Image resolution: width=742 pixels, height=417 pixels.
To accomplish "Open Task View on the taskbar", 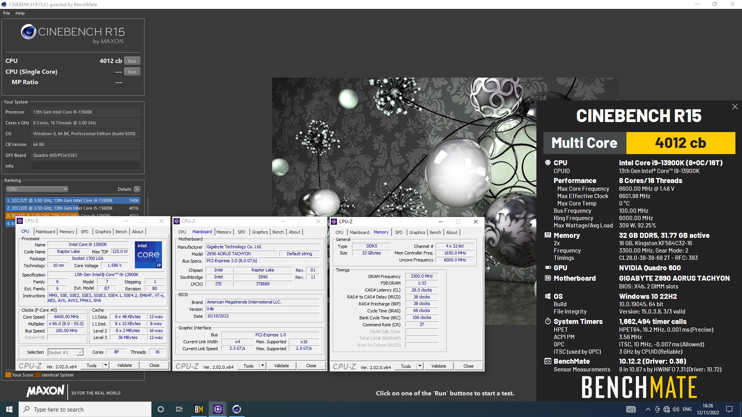I will (x=179, y=409).
